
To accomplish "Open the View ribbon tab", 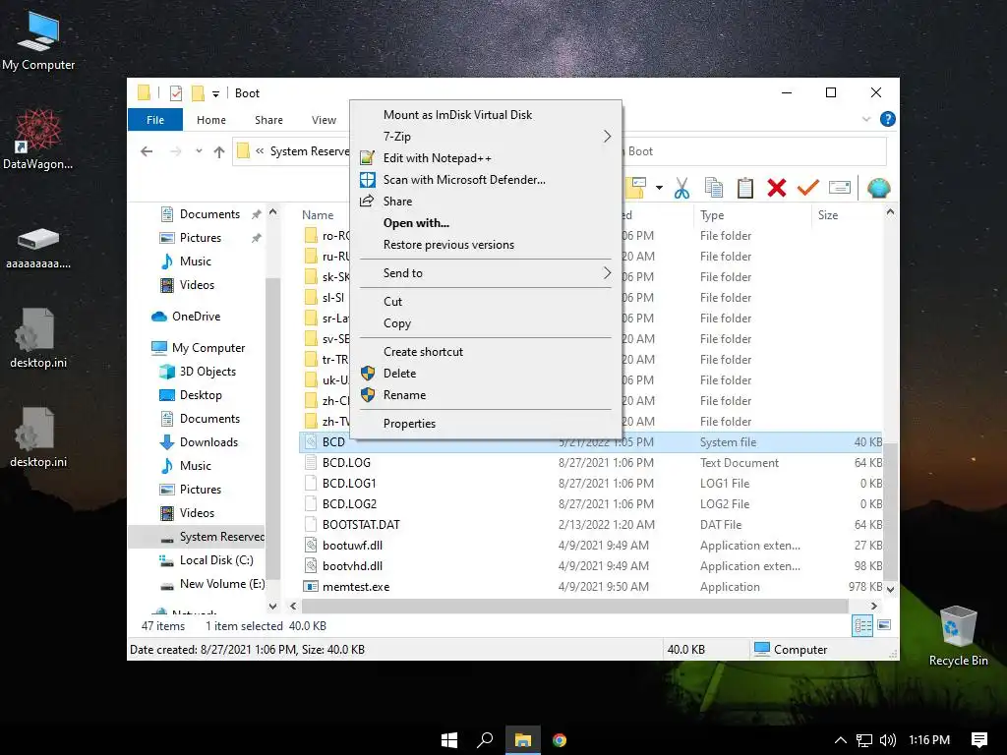I will point(324,120).
